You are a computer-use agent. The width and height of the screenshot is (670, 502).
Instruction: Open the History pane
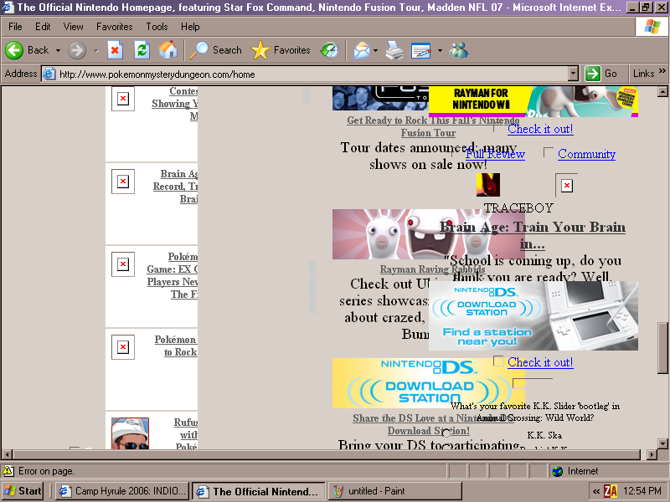point(330,50)
